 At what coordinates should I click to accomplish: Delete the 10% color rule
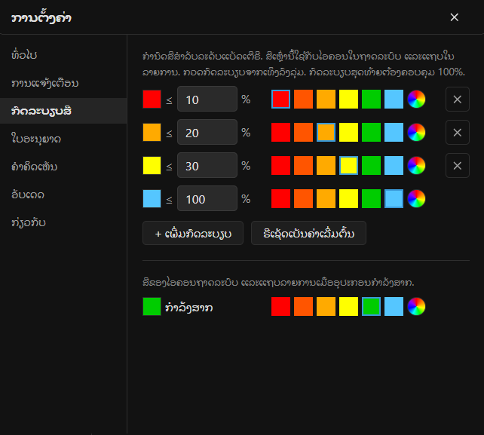458,99
